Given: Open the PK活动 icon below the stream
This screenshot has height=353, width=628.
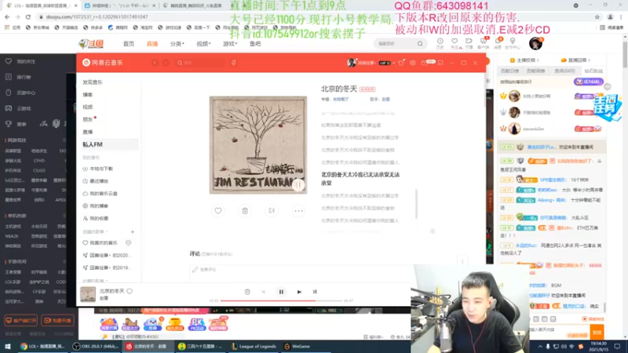Looking at the screenshot, I should coord(196,324).
